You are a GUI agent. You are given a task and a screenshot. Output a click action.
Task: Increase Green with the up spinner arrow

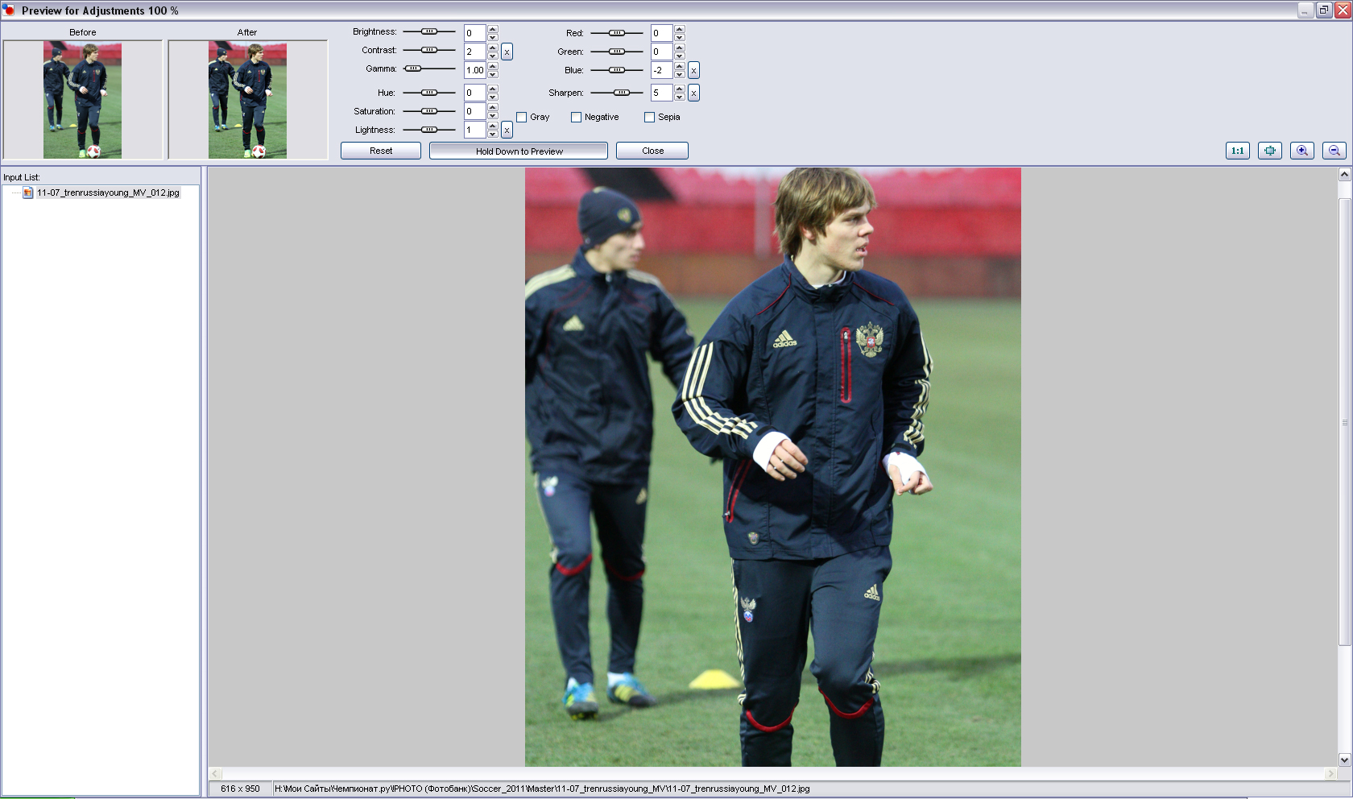click(680, 48)
